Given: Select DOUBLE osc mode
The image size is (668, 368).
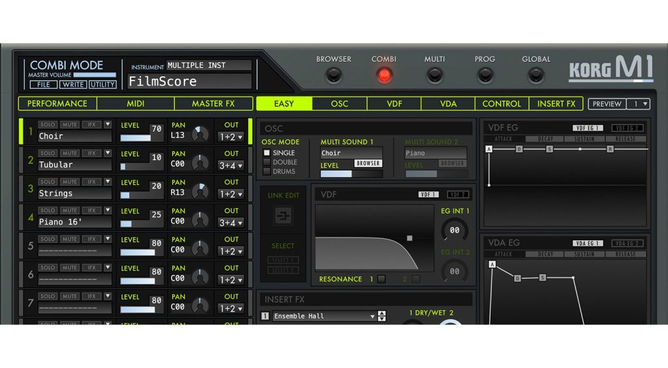Looking at the screenshot, I should (x=267, y=162).
